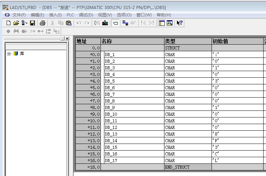Click the Show next breakpoint icon
The height and width of the screenshot is (176, 266).
click(32, 31)
